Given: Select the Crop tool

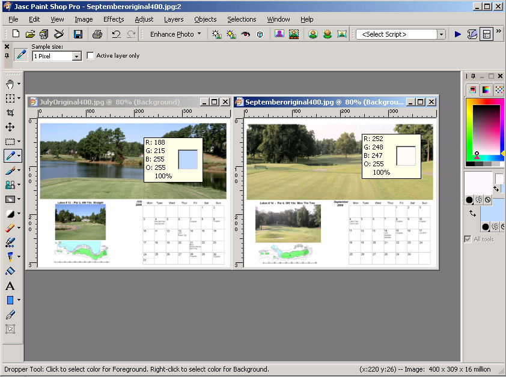Looking at the screenshot, I should click(10, 113).
